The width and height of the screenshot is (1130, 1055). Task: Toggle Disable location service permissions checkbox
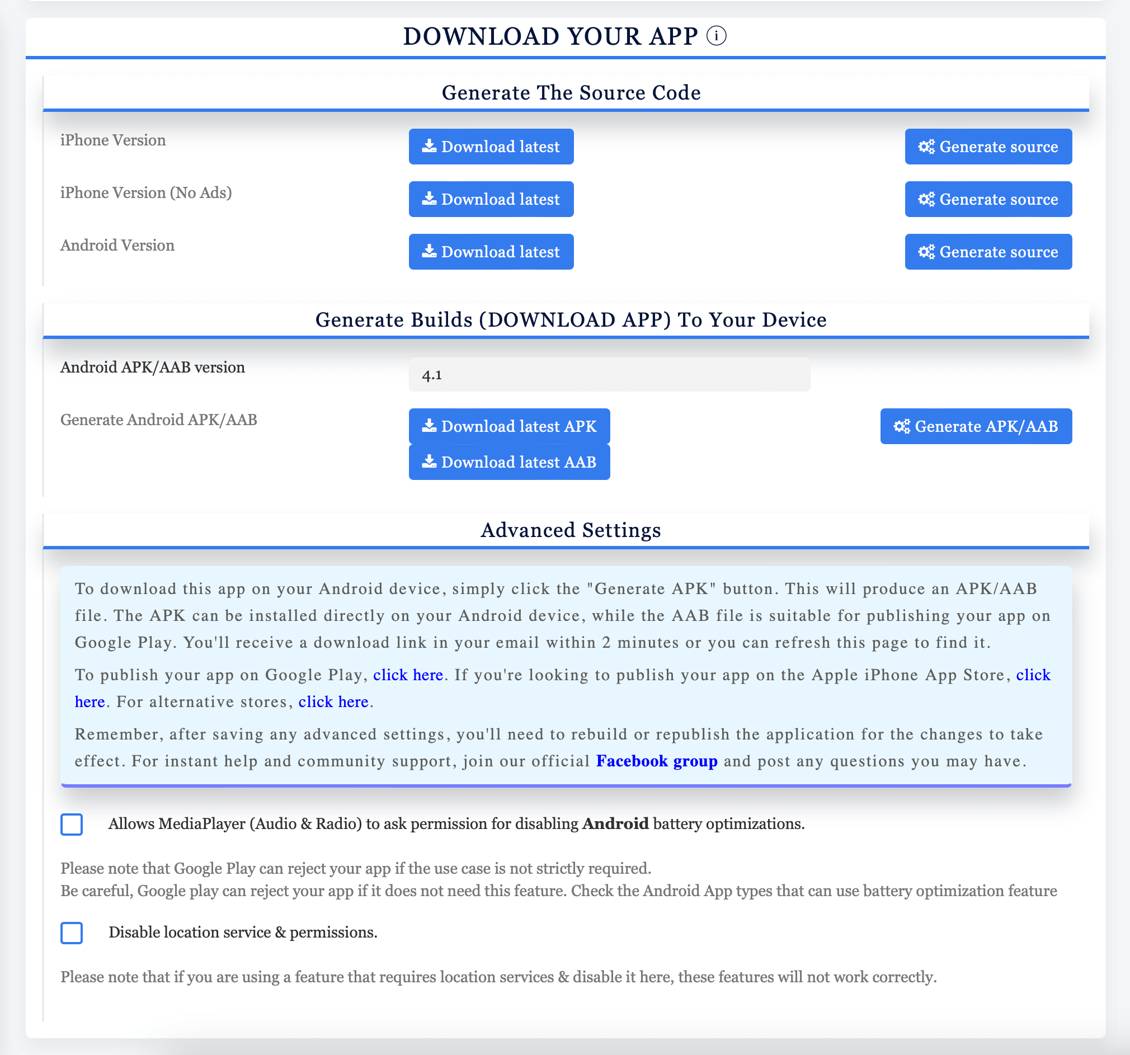point(72,932)
